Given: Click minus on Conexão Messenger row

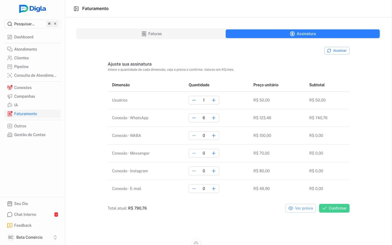Looking at the screenshot, I should [194, 153].
